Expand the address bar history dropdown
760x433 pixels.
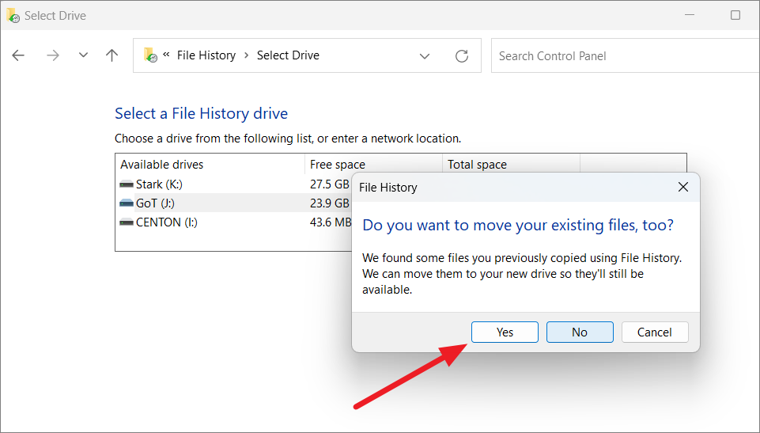coord(425,56)
